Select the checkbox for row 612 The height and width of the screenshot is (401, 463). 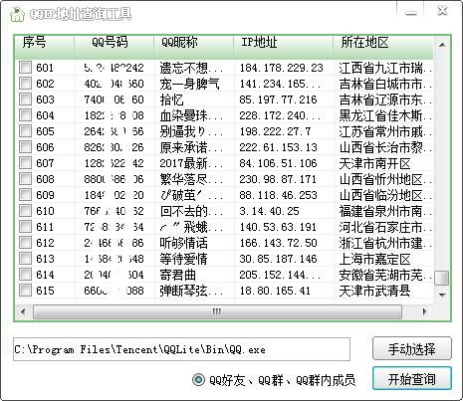click(x=25, y=242)
